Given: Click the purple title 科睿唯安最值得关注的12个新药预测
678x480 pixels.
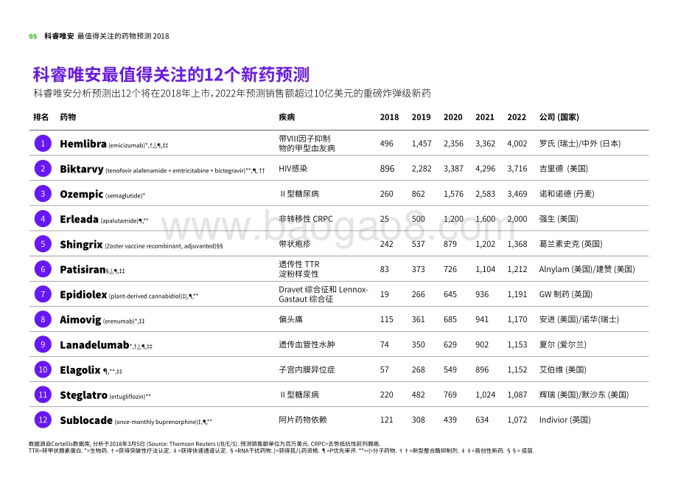Looking at the screenshot, I should coord(171,74).
